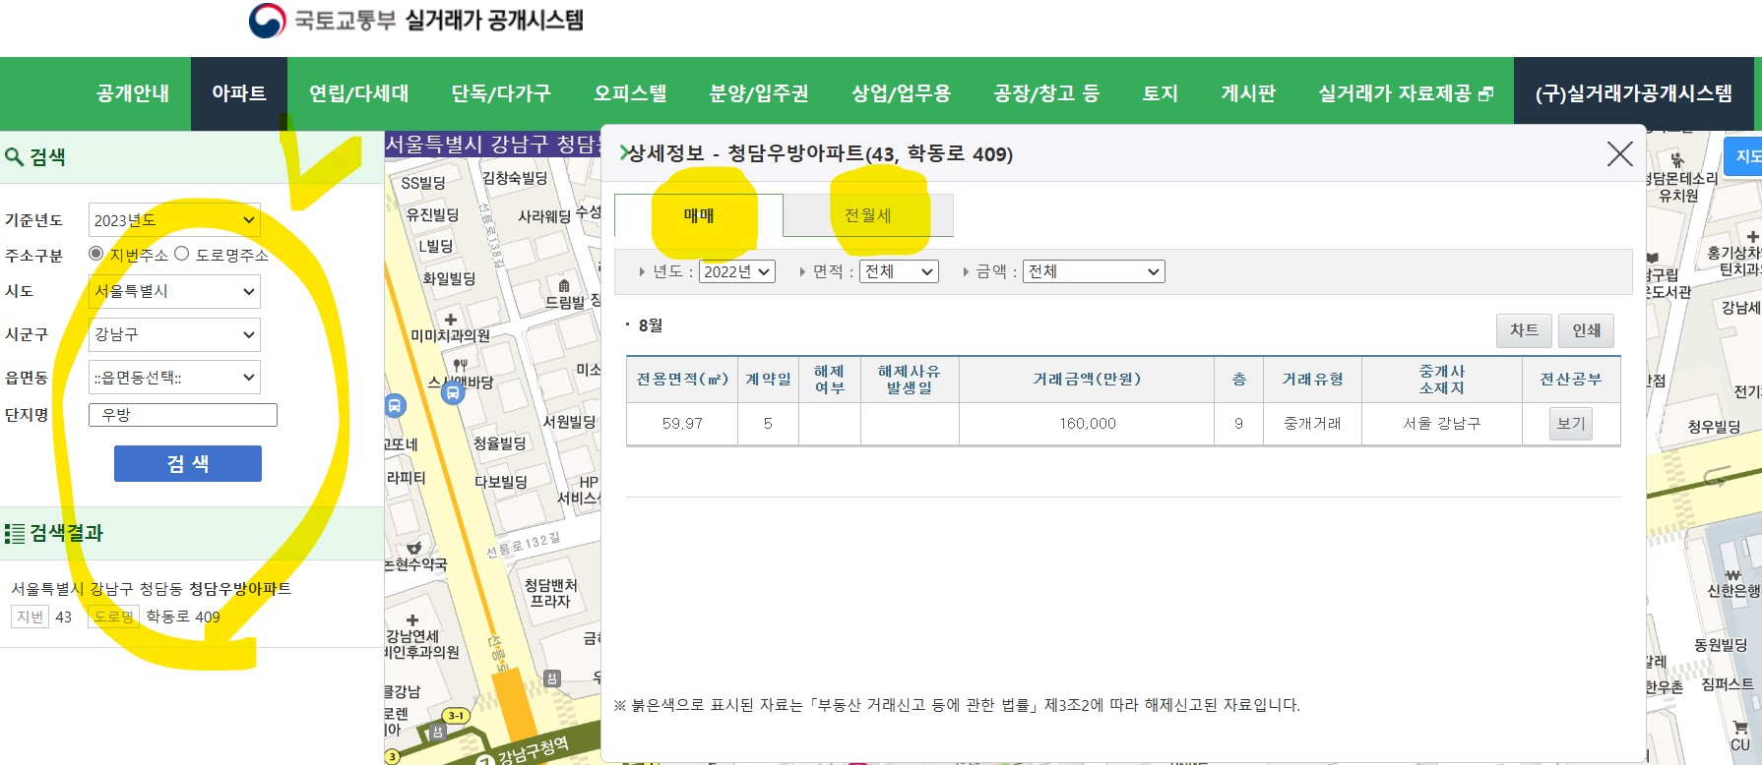
Task: Click the restaurant icon near 스시애바당
Action: [460, 365]
